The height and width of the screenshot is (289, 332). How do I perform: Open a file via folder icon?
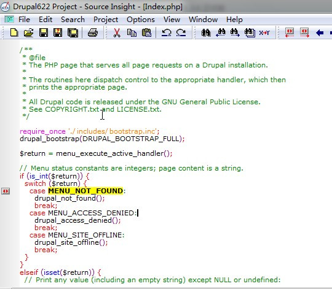[28, 33]
